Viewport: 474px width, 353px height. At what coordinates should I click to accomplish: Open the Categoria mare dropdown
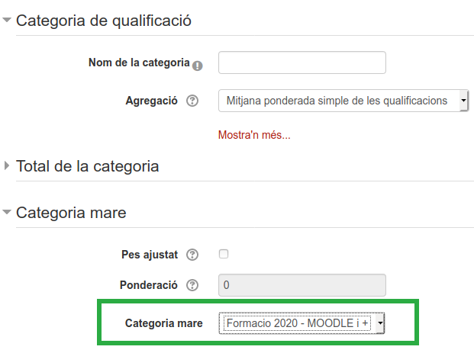(x=301, y=324)
